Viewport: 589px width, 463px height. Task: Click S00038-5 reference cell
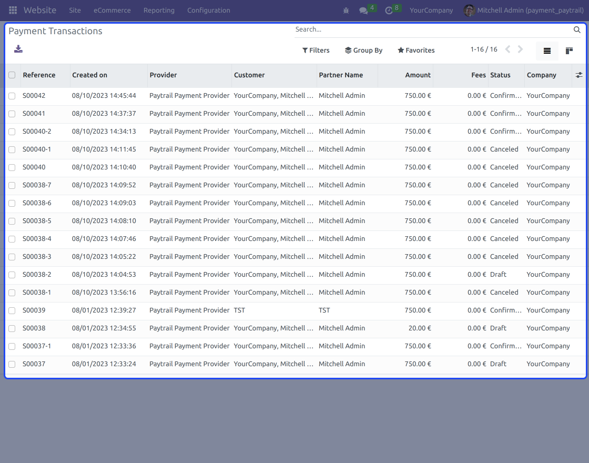coord(37,221)
